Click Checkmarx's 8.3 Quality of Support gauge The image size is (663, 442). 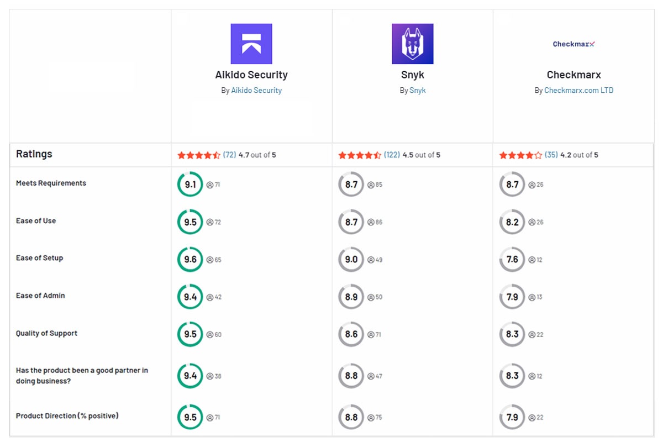(512, 334)
